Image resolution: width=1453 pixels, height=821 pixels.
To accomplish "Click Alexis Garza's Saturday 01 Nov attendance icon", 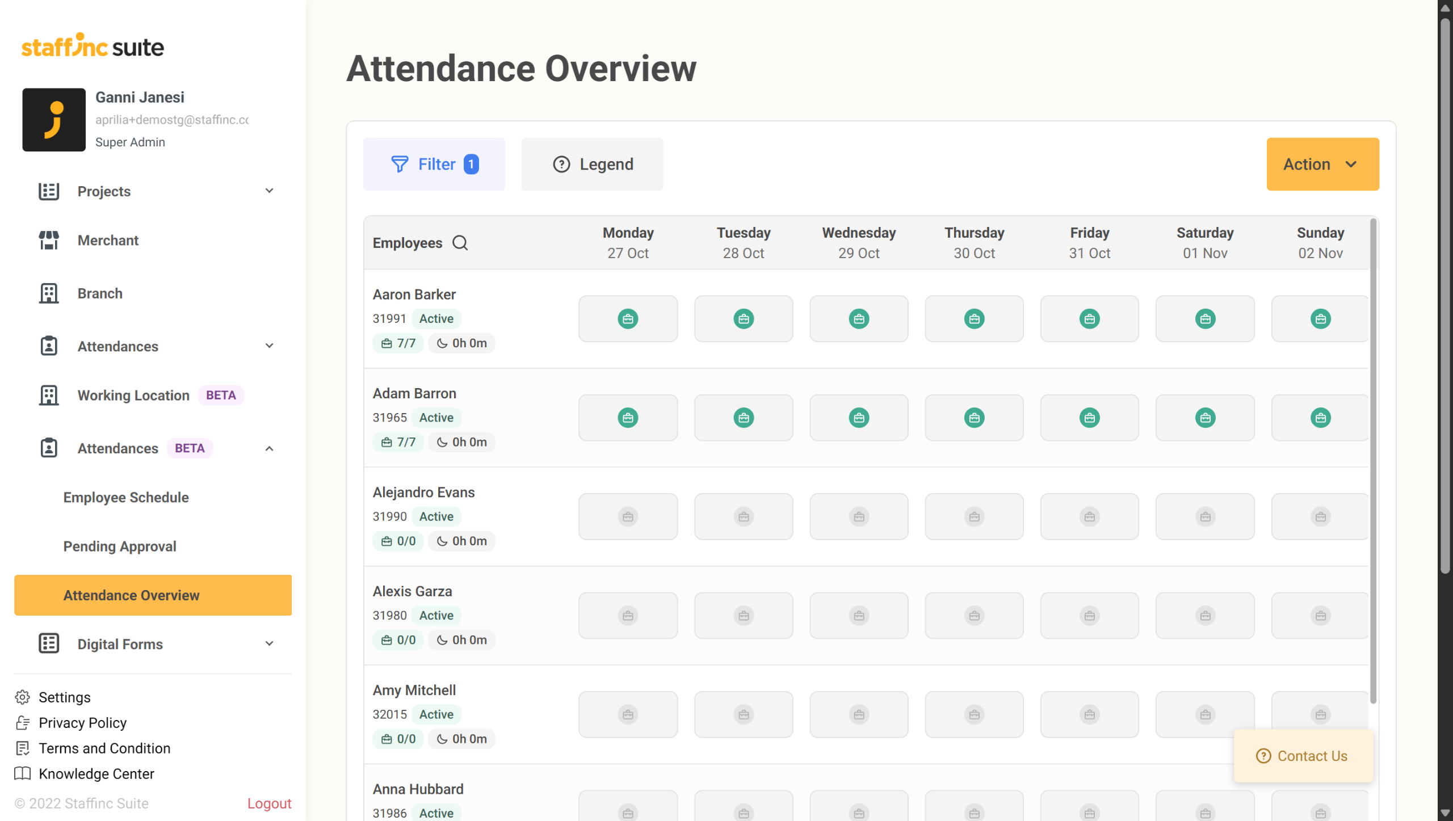I will pos(1205,616).
